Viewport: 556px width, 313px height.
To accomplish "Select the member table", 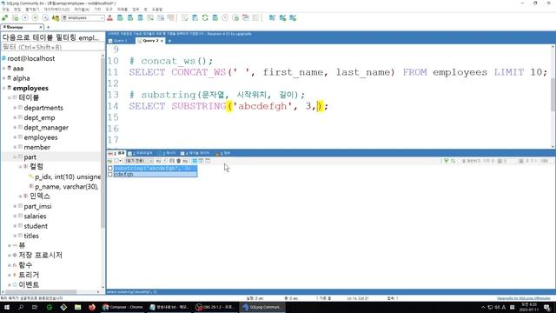I will tap(36, 147).
